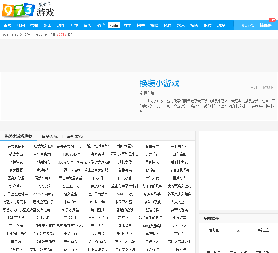
Task: Launch the 地铁笨蛋6 game
Action: click(x=125, y=146)
